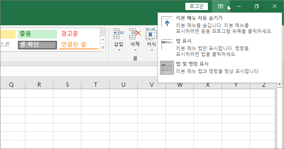Viewport: 284px width, 149px height.
Task: Choose 탭 표시 ribbon option
Action: 220,47
